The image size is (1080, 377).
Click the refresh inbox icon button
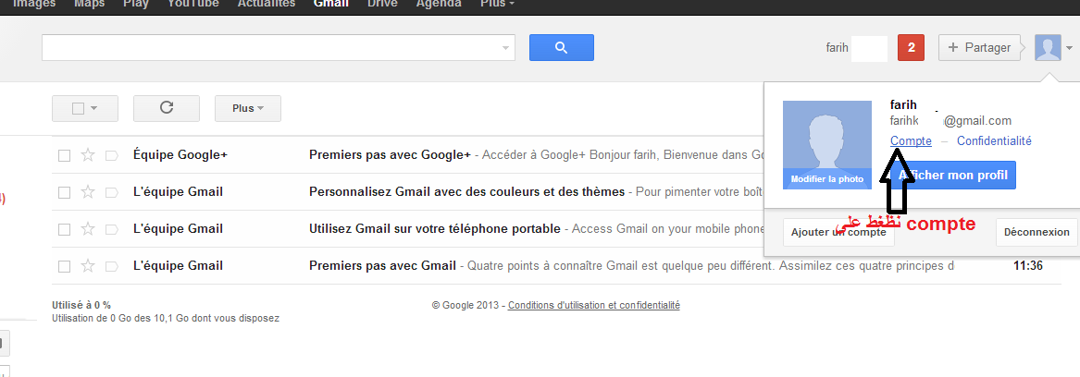point(167,108)
